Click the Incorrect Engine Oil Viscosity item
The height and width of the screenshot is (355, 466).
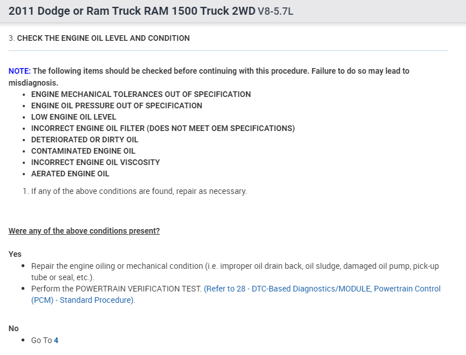95,162
